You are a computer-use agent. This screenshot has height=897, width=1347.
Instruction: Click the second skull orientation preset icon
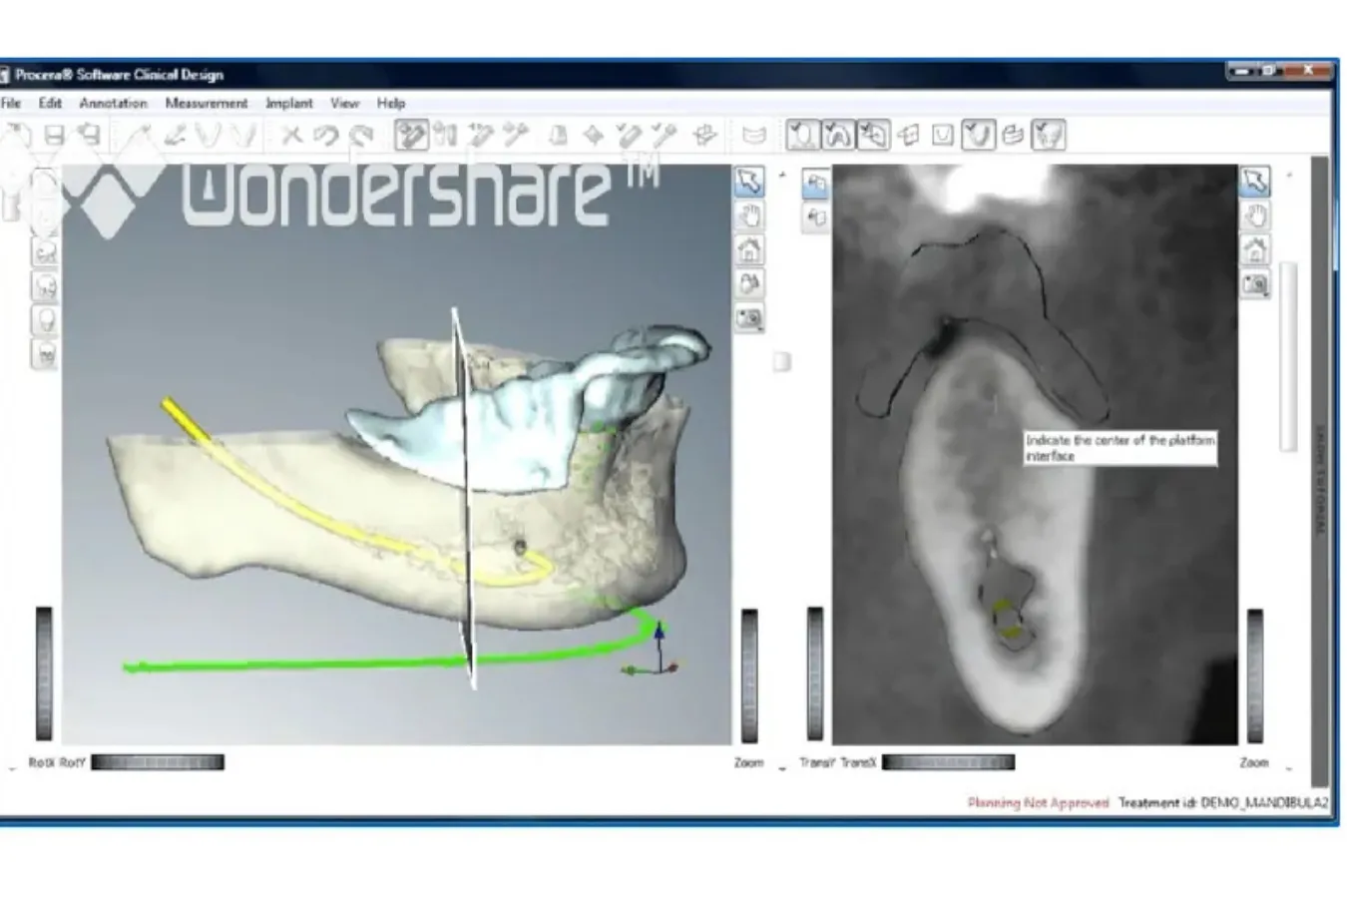[x=45, y=286]
